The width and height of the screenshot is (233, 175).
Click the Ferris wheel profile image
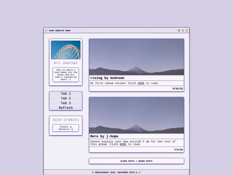[x=66, y=50]
